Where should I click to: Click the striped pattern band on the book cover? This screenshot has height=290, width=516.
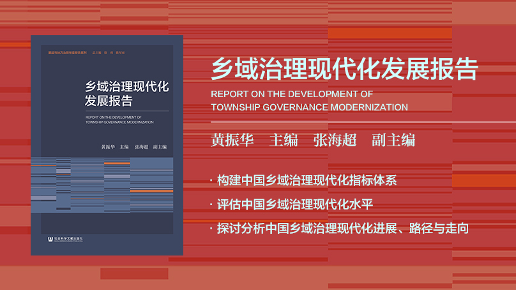click(x=102, y=182)
